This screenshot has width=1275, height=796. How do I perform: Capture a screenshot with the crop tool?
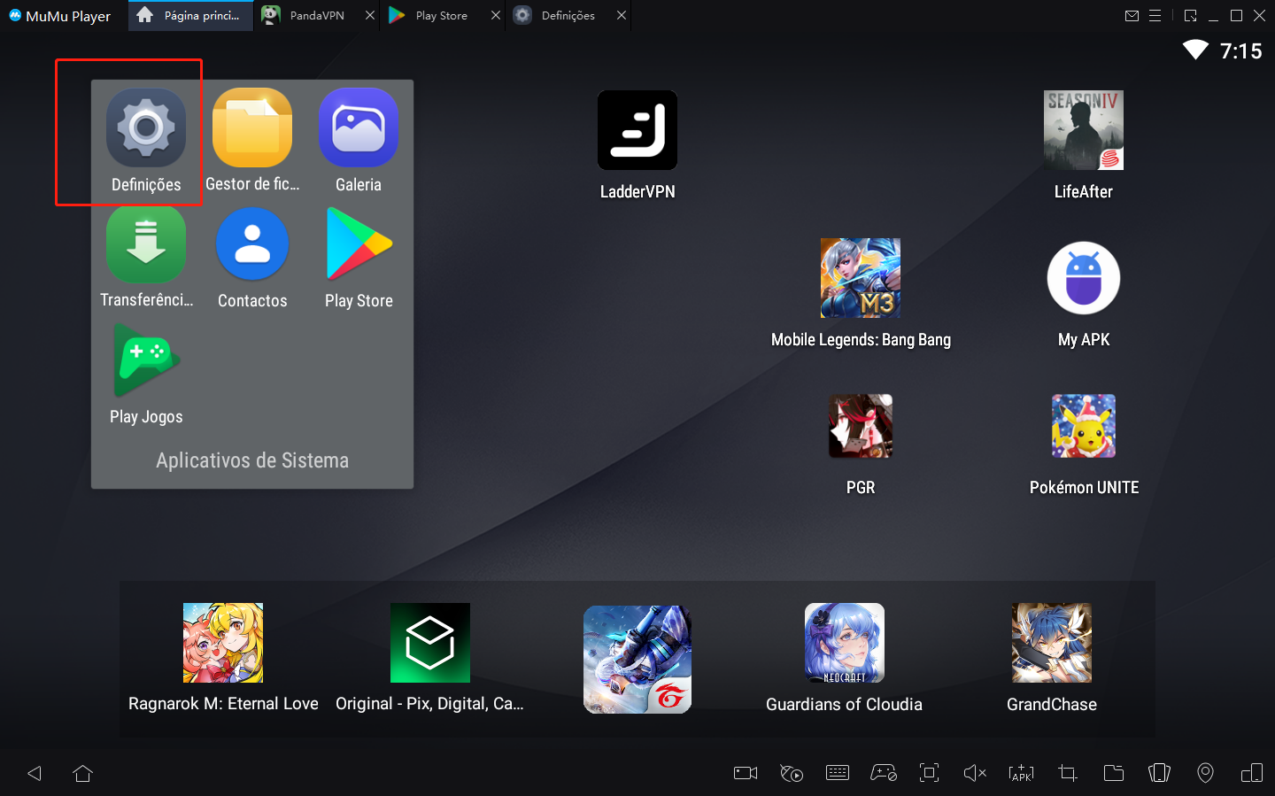[x=1067, y=773]
